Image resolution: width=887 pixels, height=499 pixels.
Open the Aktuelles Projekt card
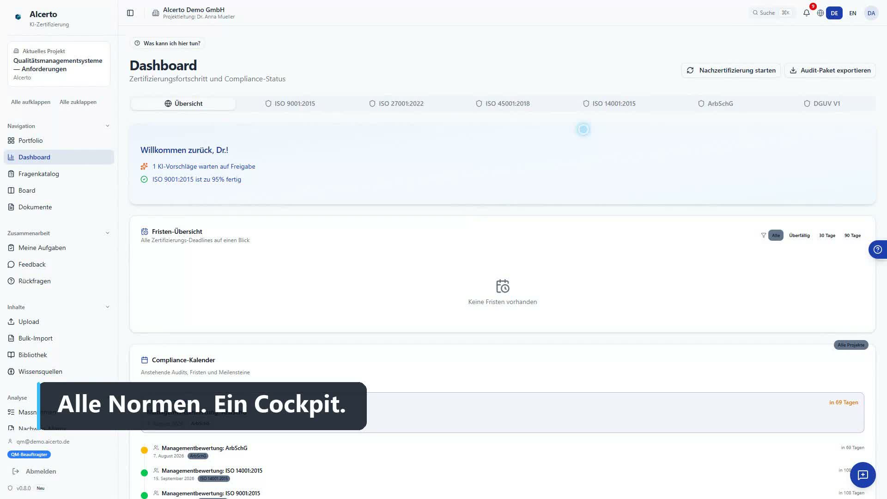[59, 64]
